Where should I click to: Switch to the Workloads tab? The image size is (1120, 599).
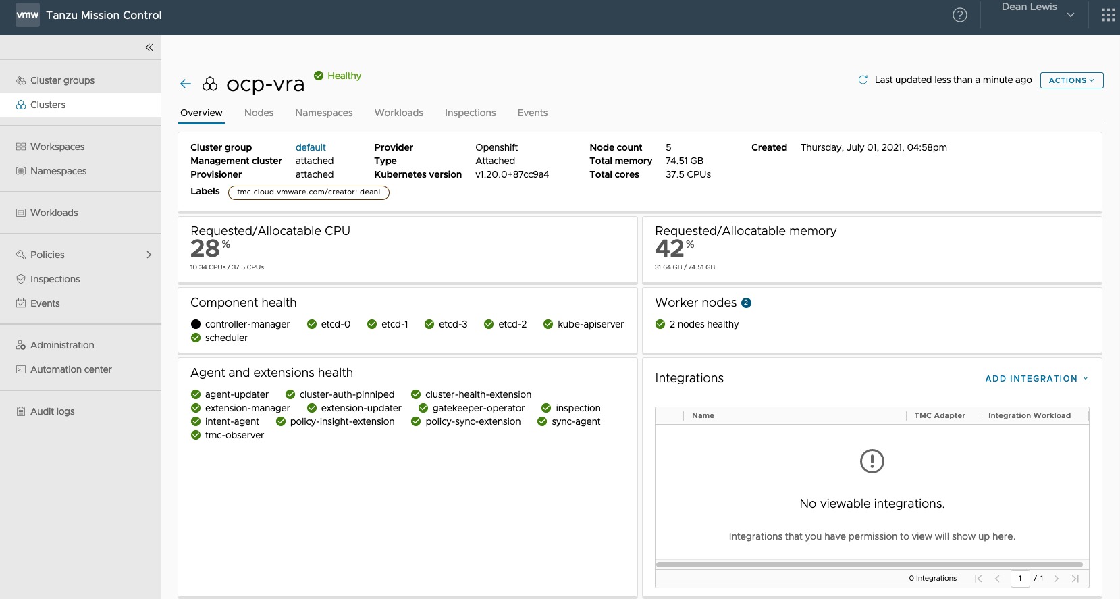[x=399, y=113]
